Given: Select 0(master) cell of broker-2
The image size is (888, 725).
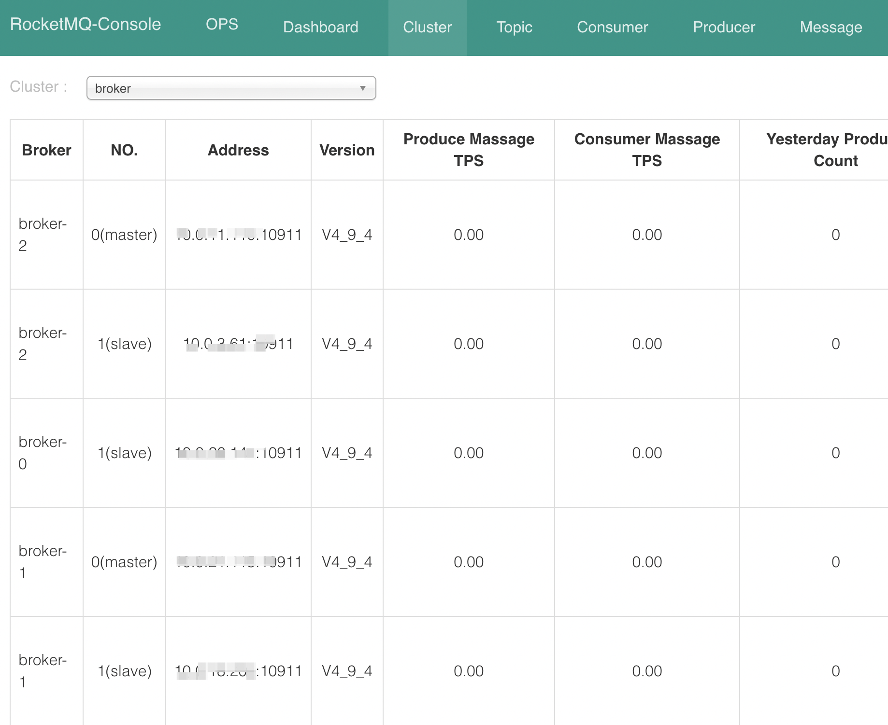Looking at the screenshot, I should (x=124, y=235).
